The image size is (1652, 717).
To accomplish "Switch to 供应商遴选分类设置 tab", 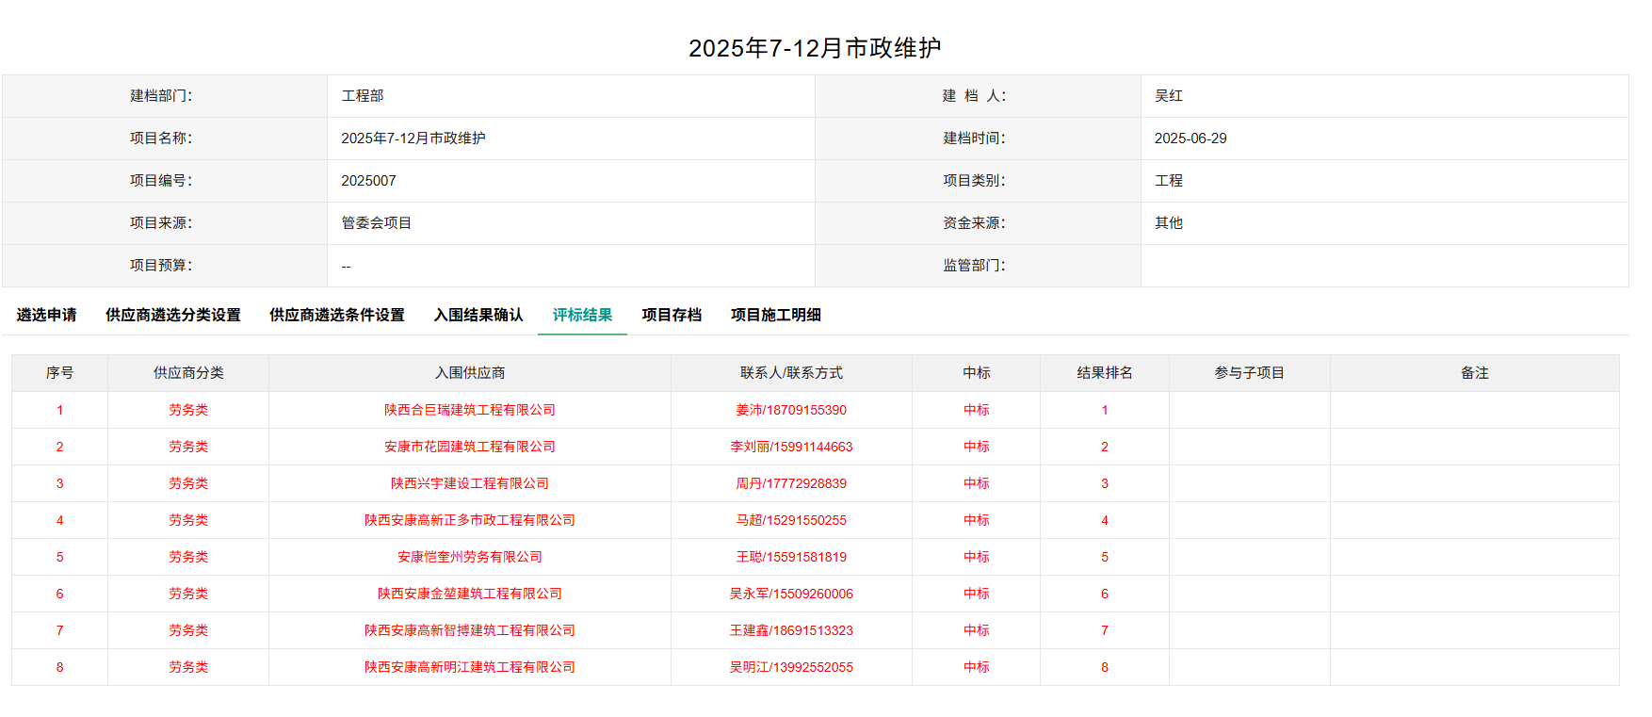I will coord(172,315).
